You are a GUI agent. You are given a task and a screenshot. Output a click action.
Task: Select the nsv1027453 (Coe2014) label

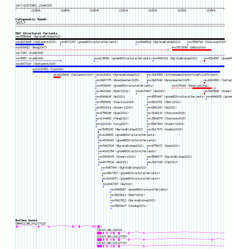[x=48, y=69]
